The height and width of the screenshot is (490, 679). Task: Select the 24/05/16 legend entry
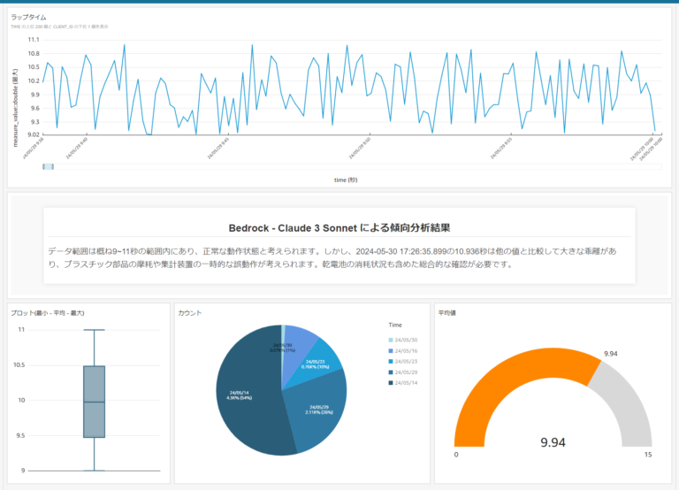click(x=403, y=351)
